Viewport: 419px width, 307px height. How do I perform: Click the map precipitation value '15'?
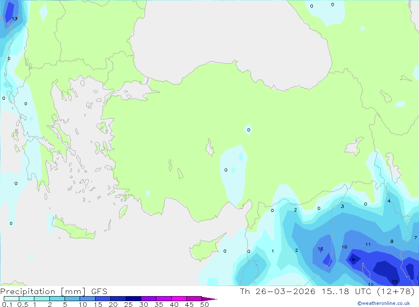(x=321, y=249)
